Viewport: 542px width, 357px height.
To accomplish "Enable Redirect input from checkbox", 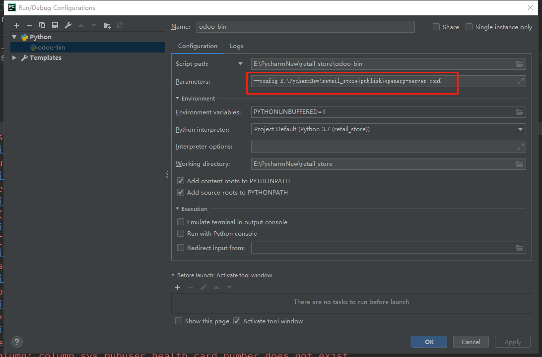I will click(x=181, y=248).
